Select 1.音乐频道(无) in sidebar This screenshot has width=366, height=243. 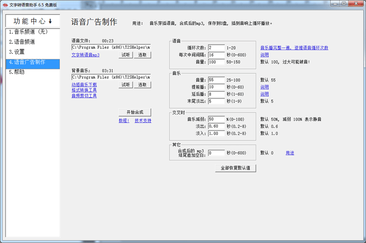(x=32, y=31)
